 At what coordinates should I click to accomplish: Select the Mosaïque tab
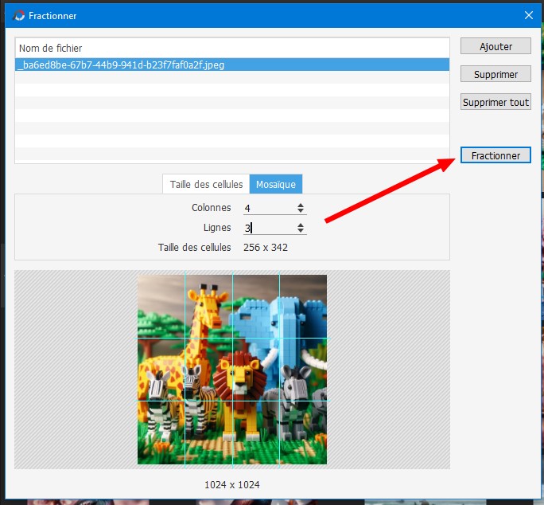276,184
